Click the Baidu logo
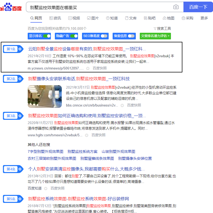Screen dimensions: 213x213 coord(11,7)
